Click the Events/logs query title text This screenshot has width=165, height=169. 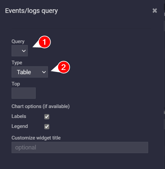[x=31, y=11]
